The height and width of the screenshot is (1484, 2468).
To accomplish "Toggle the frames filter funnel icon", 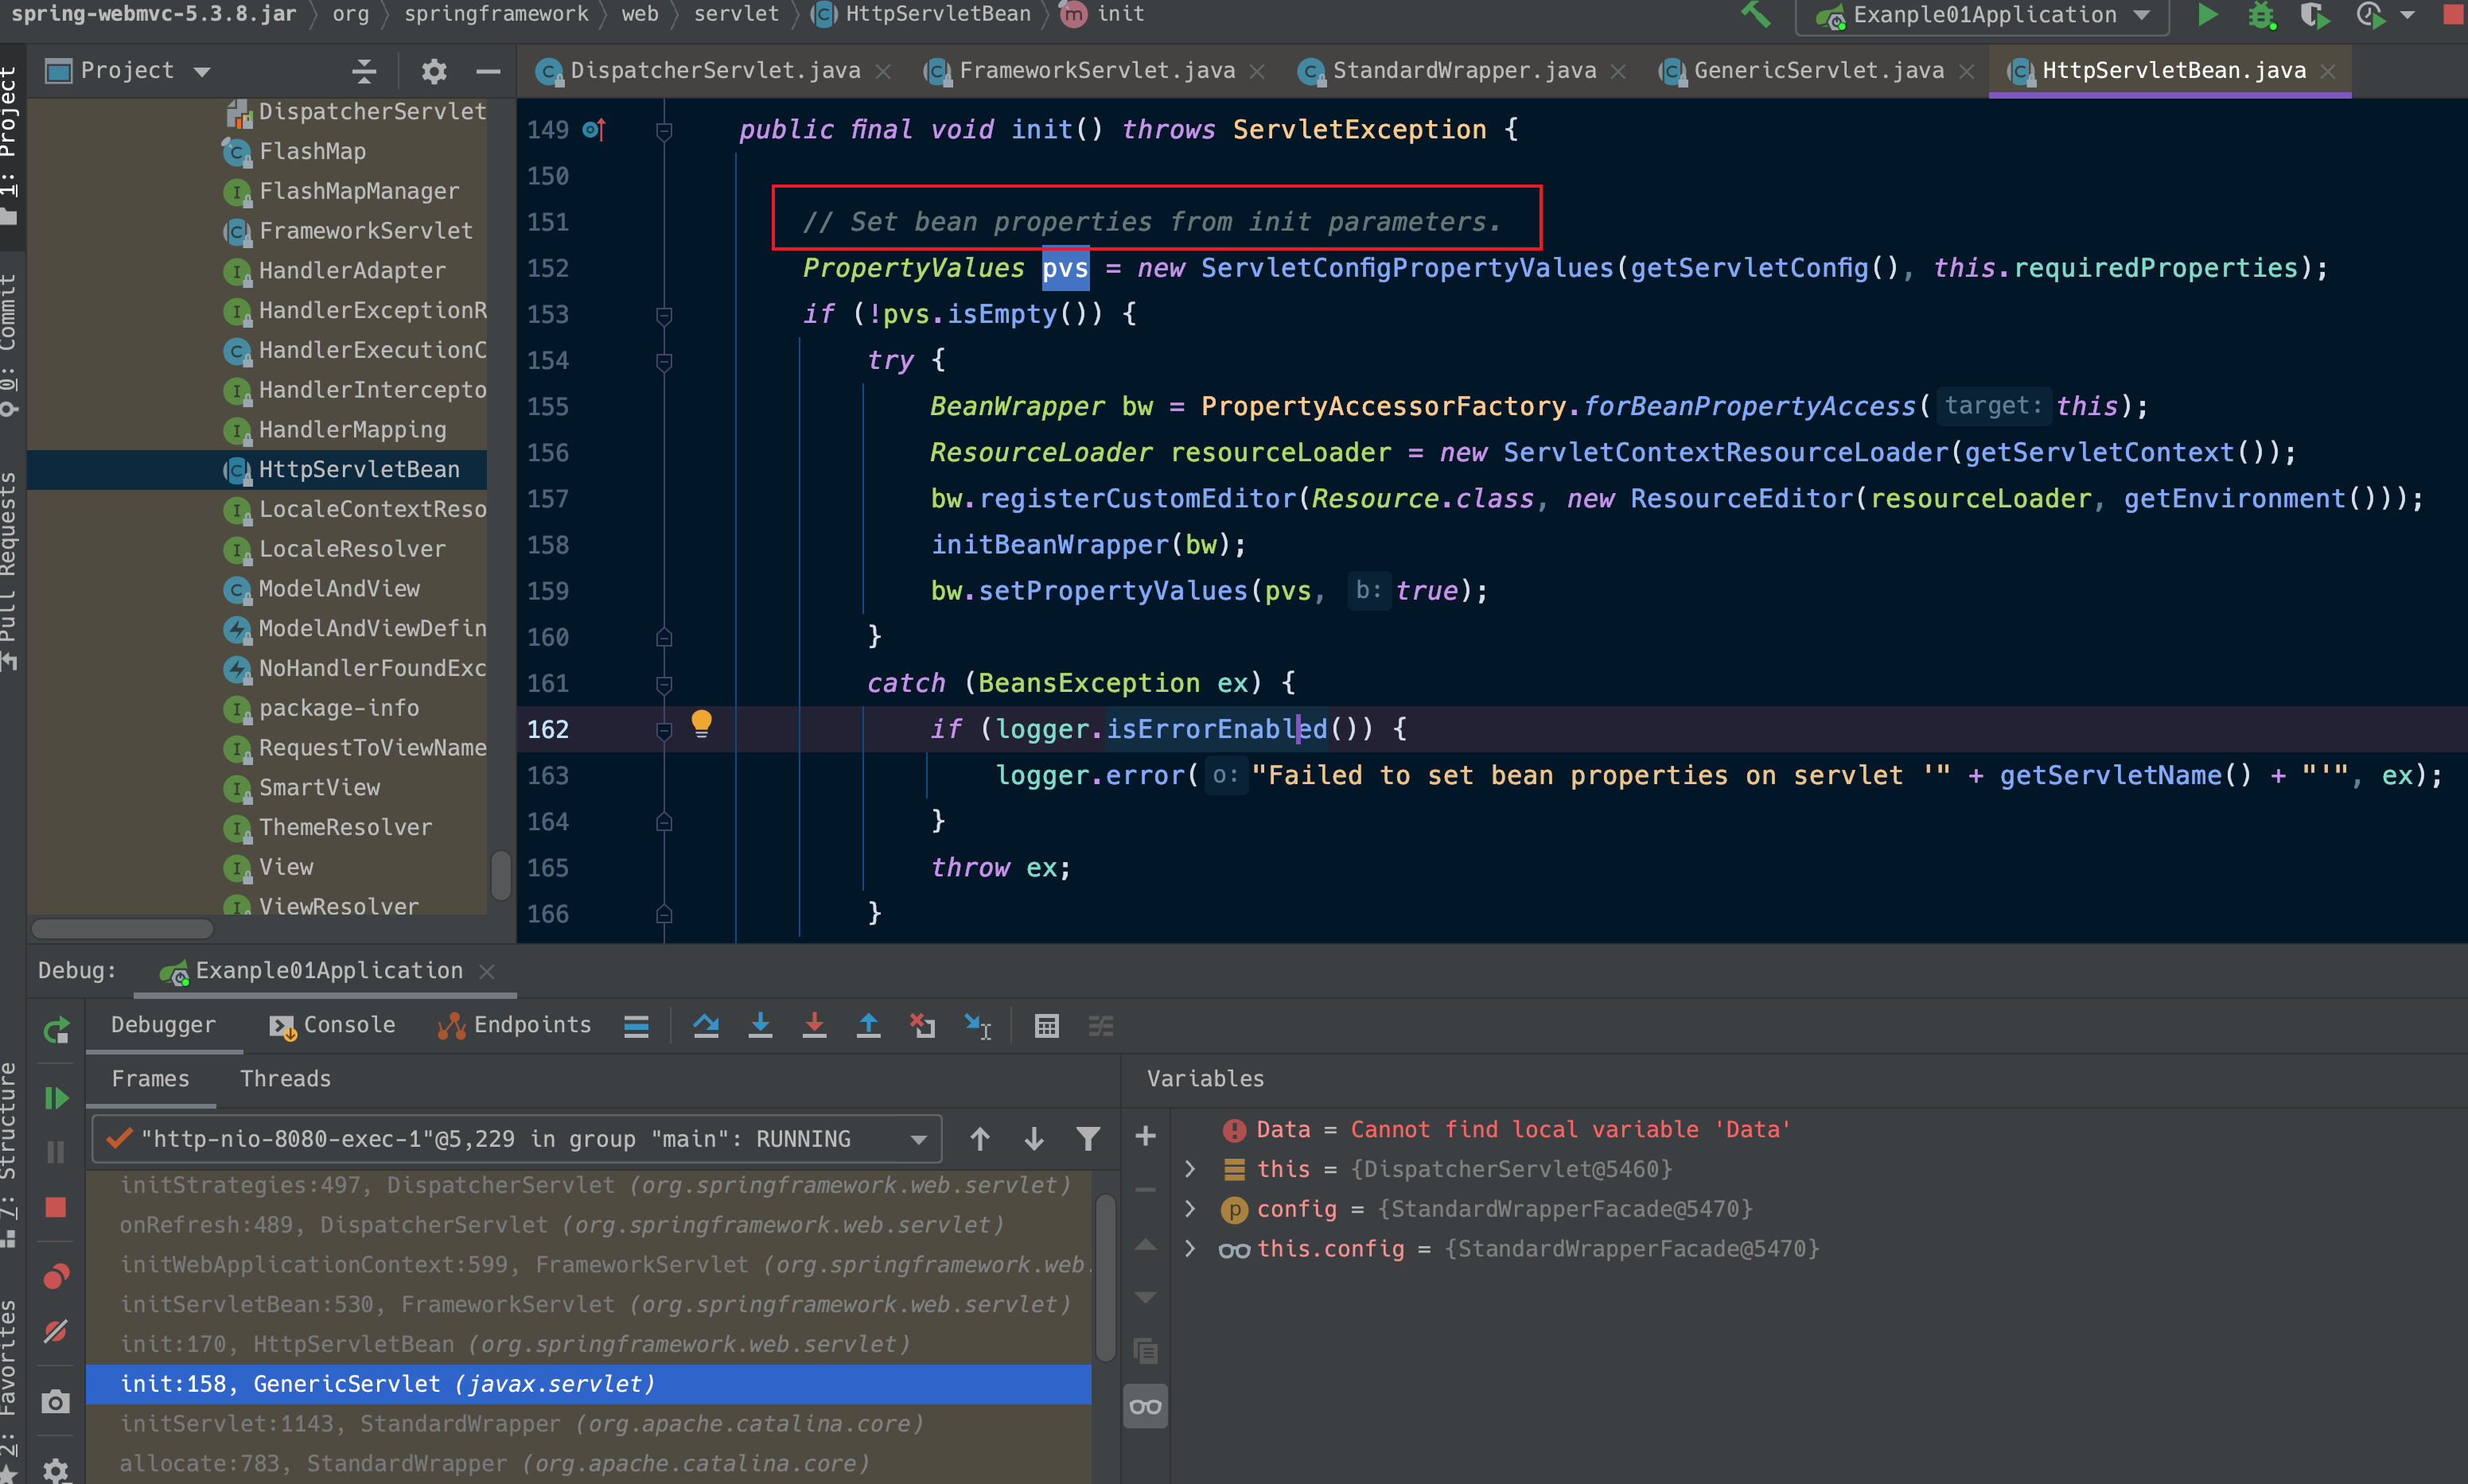I will pyautogui.click(x=1088, y=1138).
